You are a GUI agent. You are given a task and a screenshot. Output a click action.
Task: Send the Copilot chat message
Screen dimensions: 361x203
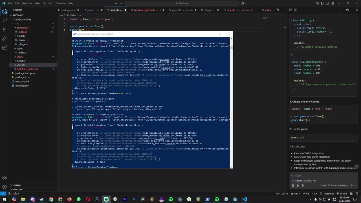pos(352,185)
